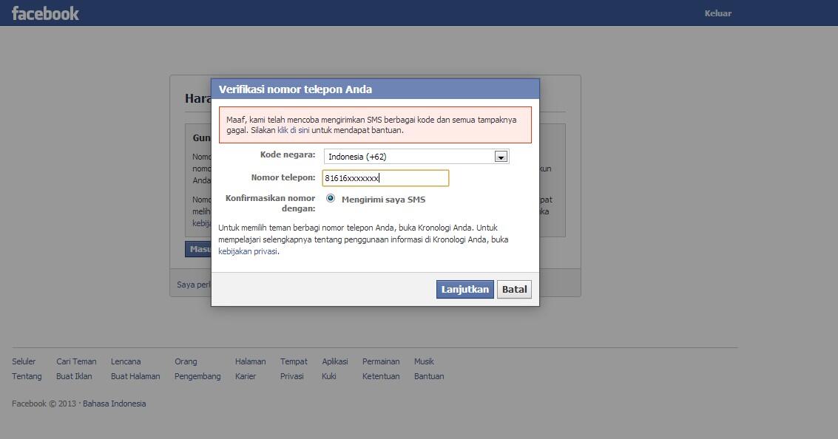The image size is (838, 439).
Task: Open the Buat Halaman footer link
Action: pos(135,376)
